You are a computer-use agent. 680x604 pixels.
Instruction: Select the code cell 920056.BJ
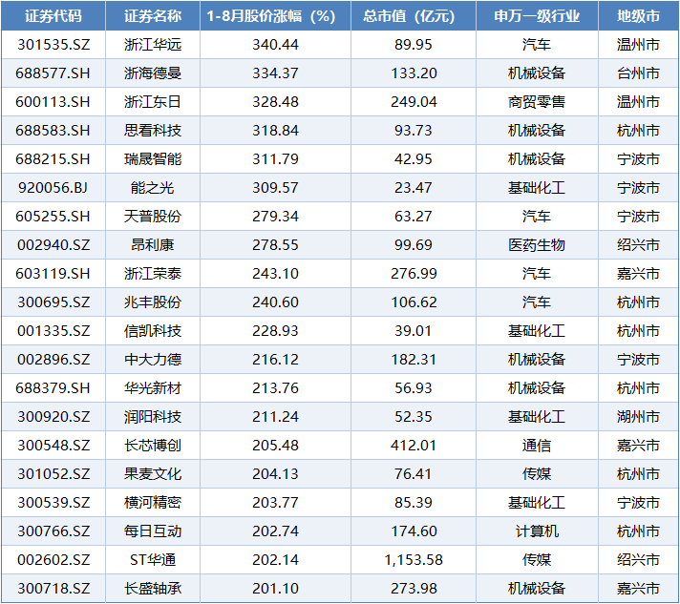pos(54,188)
